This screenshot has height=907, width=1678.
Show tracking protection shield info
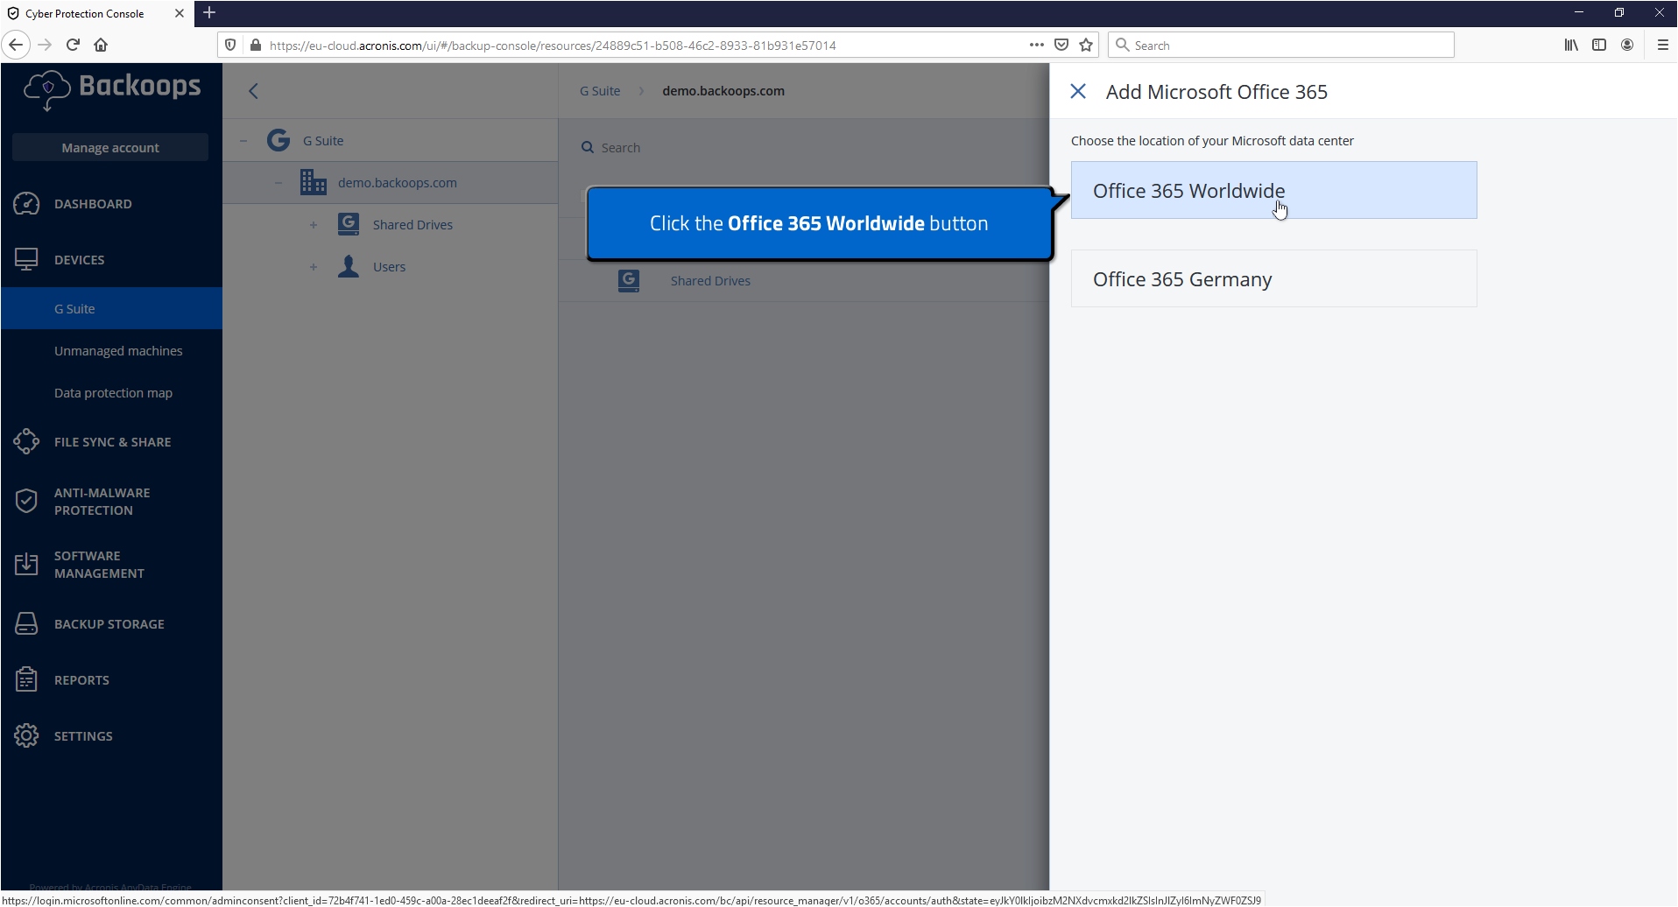tap(230, 45)
